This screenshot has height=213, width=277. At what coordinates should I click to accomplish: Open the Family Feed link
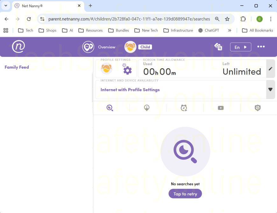[17, 67]
